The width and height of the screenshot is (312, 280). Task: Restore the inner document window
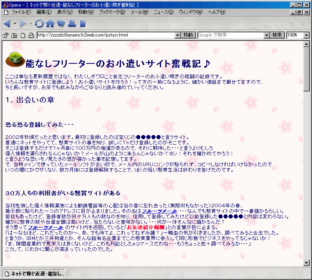coord(299,12)
